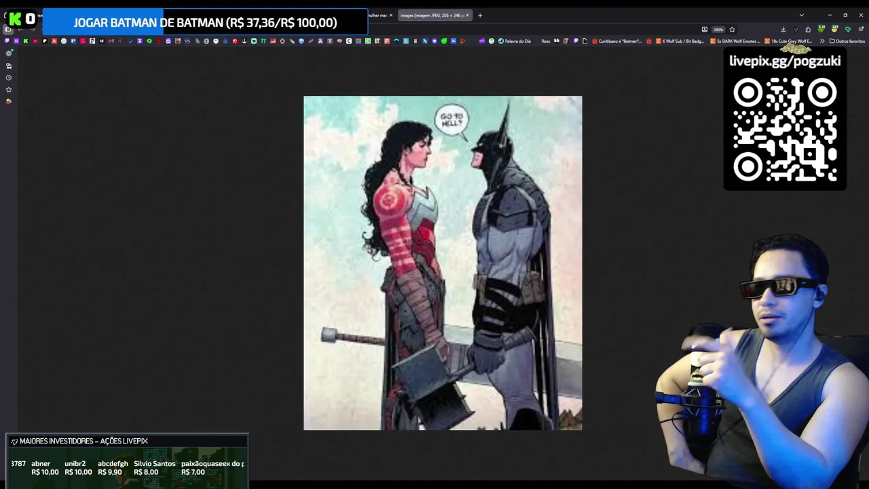Viewport: 869px width, 489px height.
Task: Open the 'Outros favoritos' bookmarks folder
Action: coord(847,41)
